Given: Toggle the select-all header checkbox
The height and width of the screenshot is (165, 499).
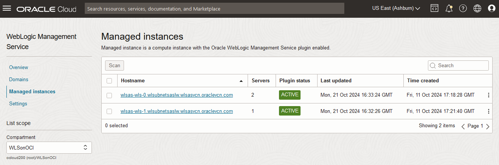Looking at the screenshot, I should 109,80.
